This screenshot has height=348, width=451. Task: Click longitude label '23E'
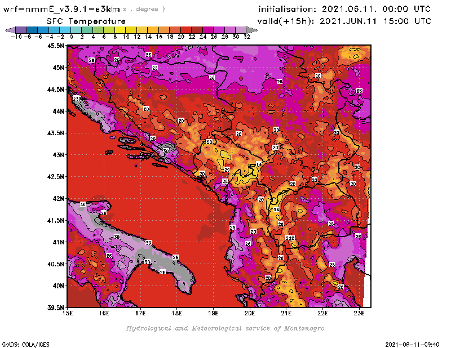(359, 313)
